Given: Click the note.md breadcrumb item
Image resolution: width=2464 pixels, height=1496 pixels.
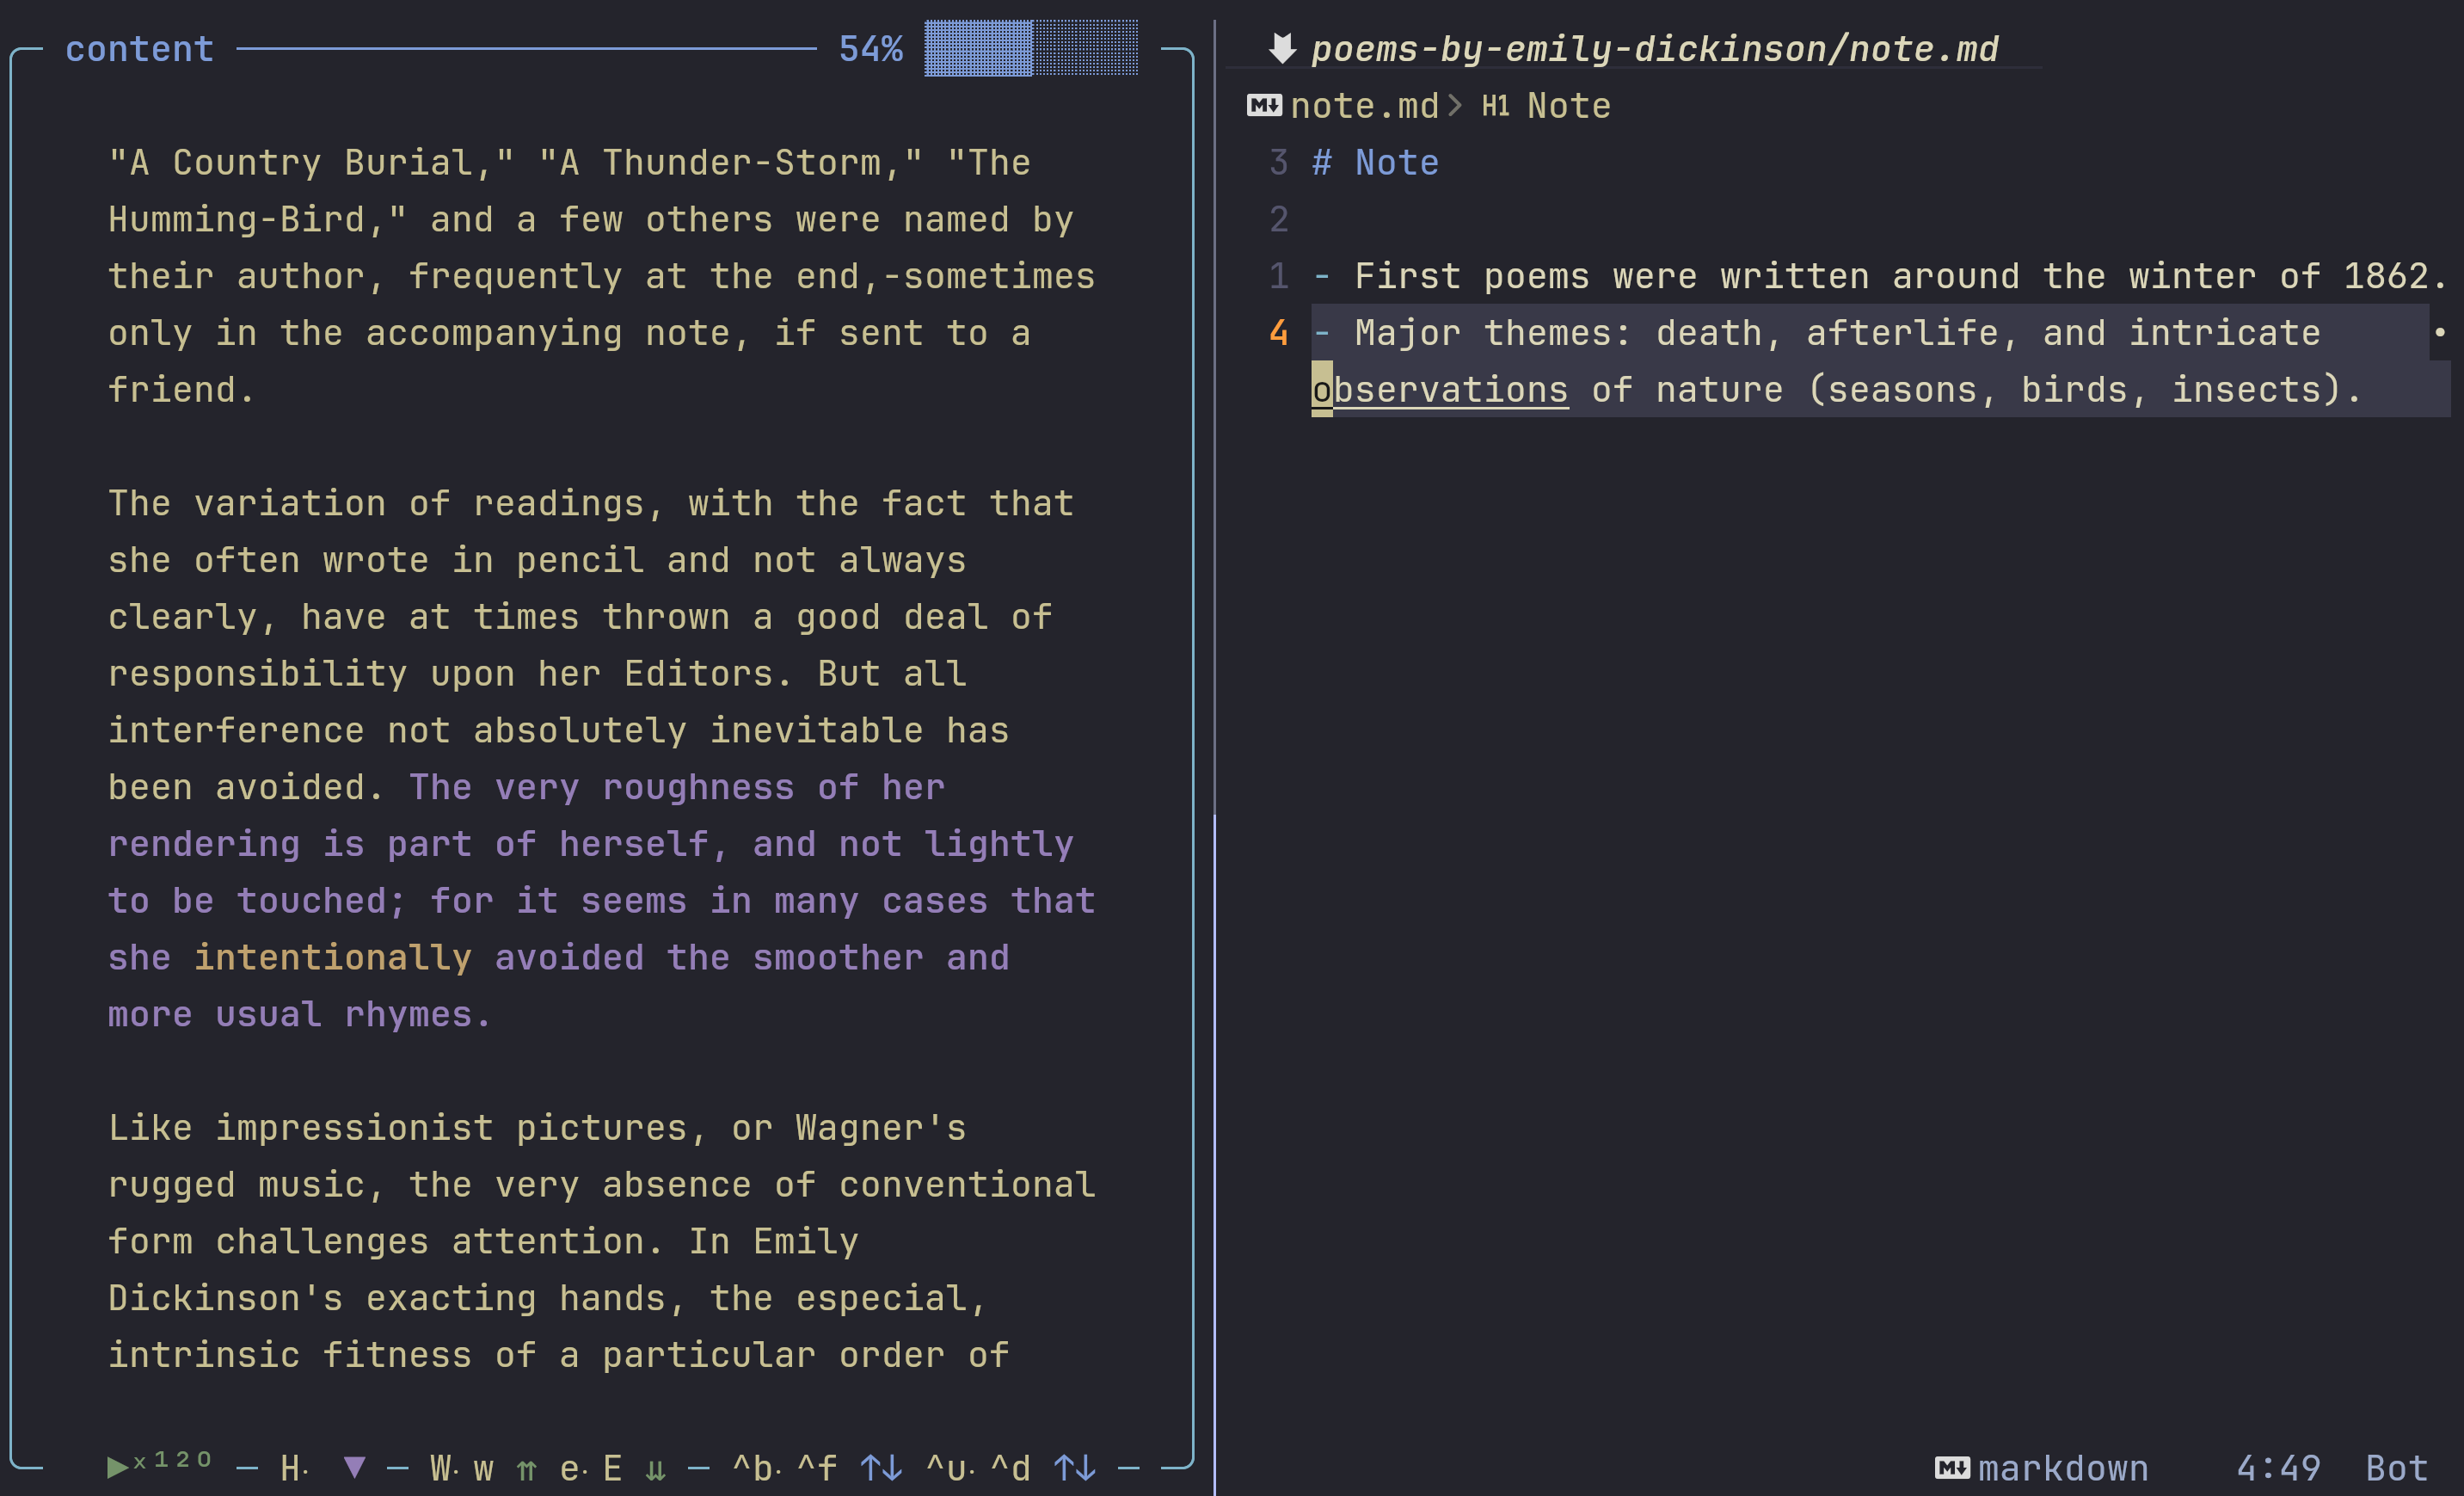Looking at the screenshot, I should (x=1364, y=105).
